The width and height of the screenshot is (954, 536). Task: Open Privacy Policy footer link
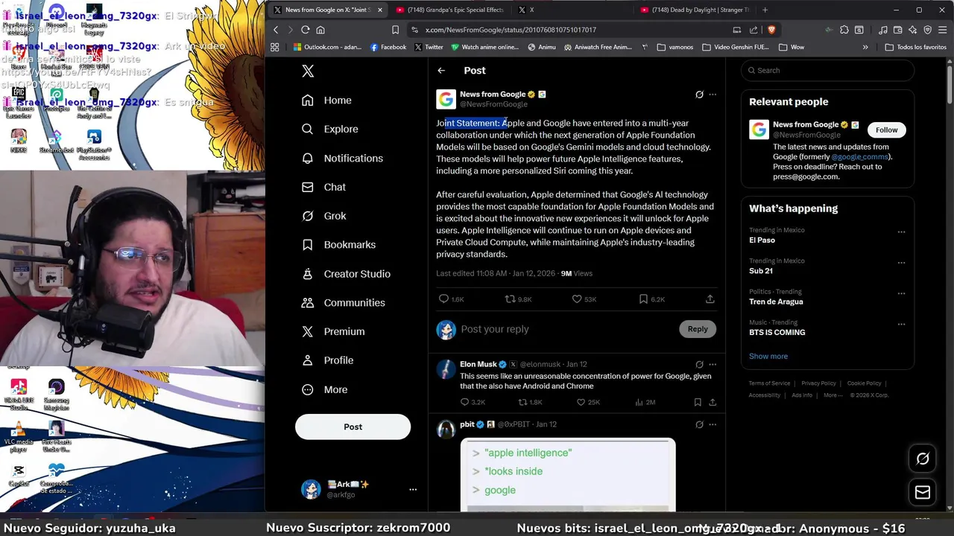click(818, 383)
